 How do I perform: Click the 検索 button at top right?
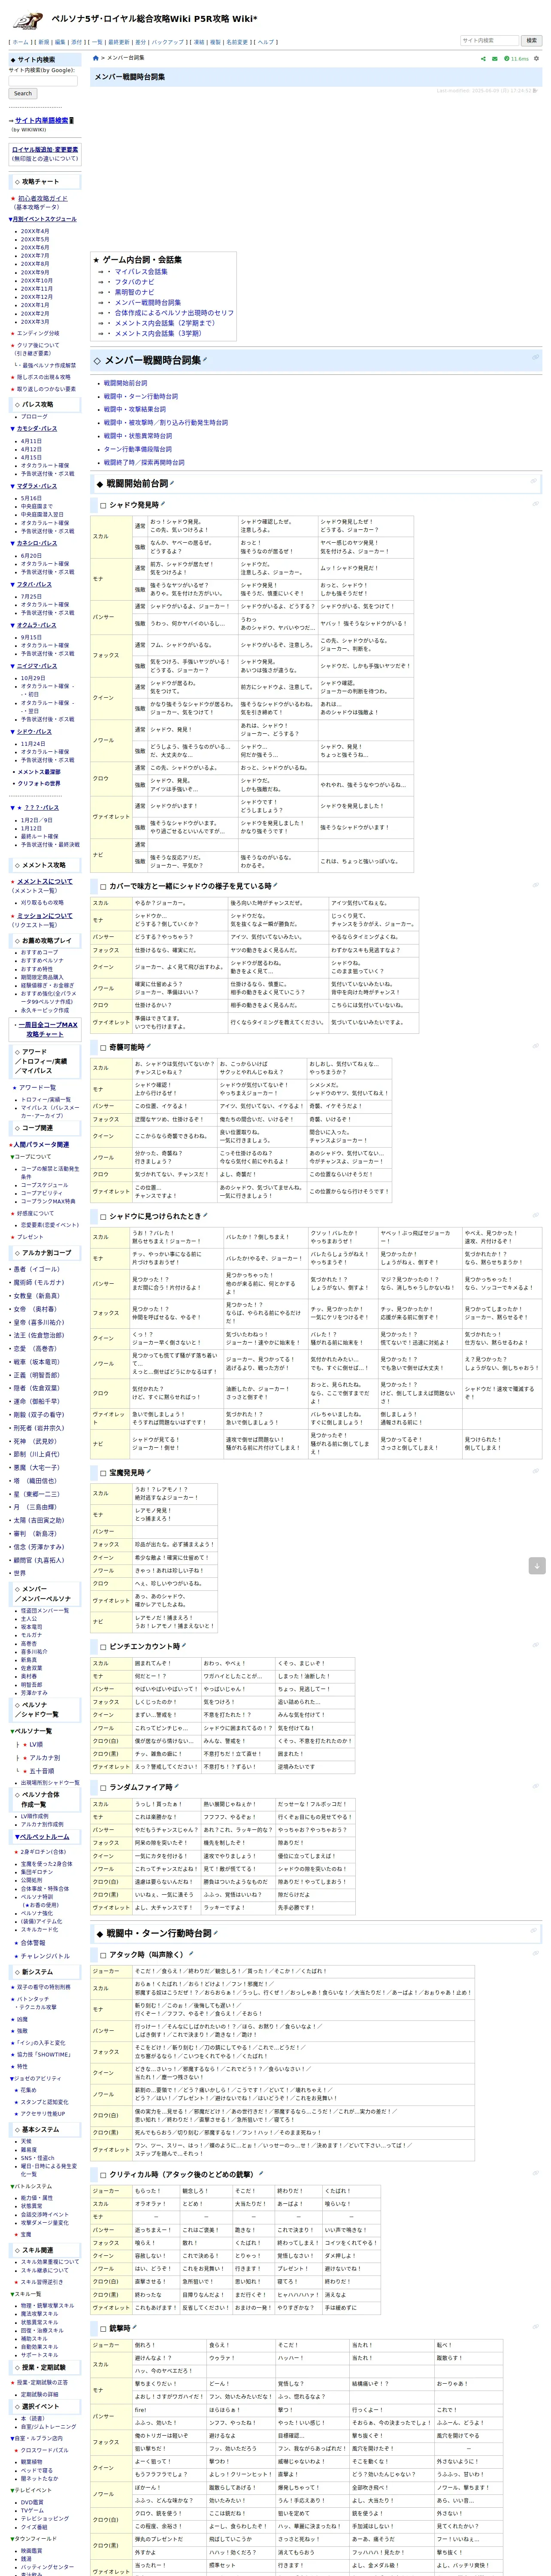(532, 41)
